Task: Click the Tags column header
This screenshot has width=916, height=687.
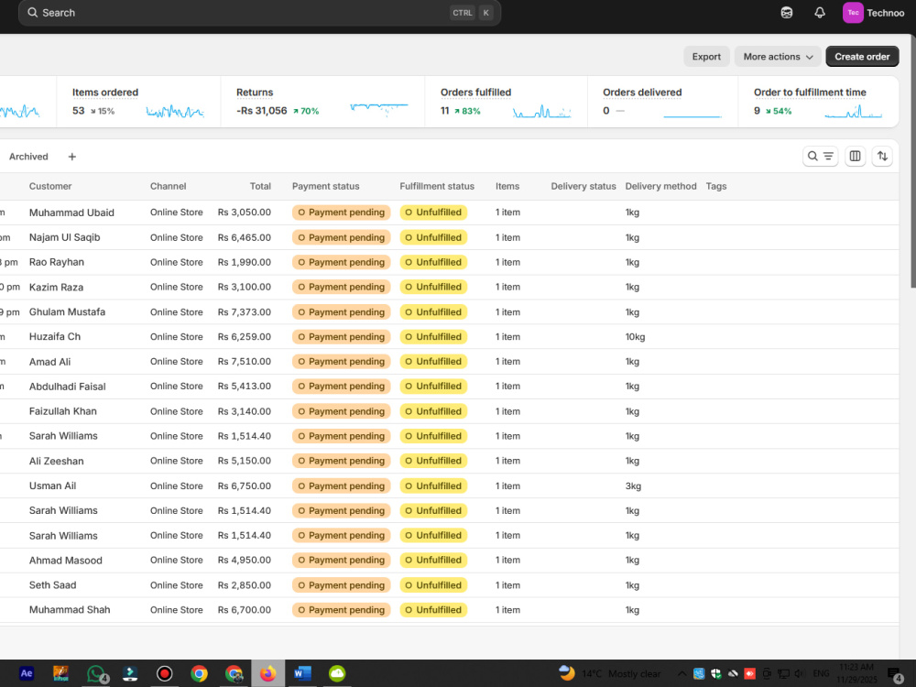Action: pyautogui.click(x=716, y=186)
